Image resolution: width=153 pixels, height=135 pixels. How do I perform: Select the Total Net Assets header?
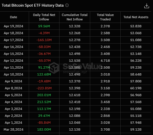(136, 17)
